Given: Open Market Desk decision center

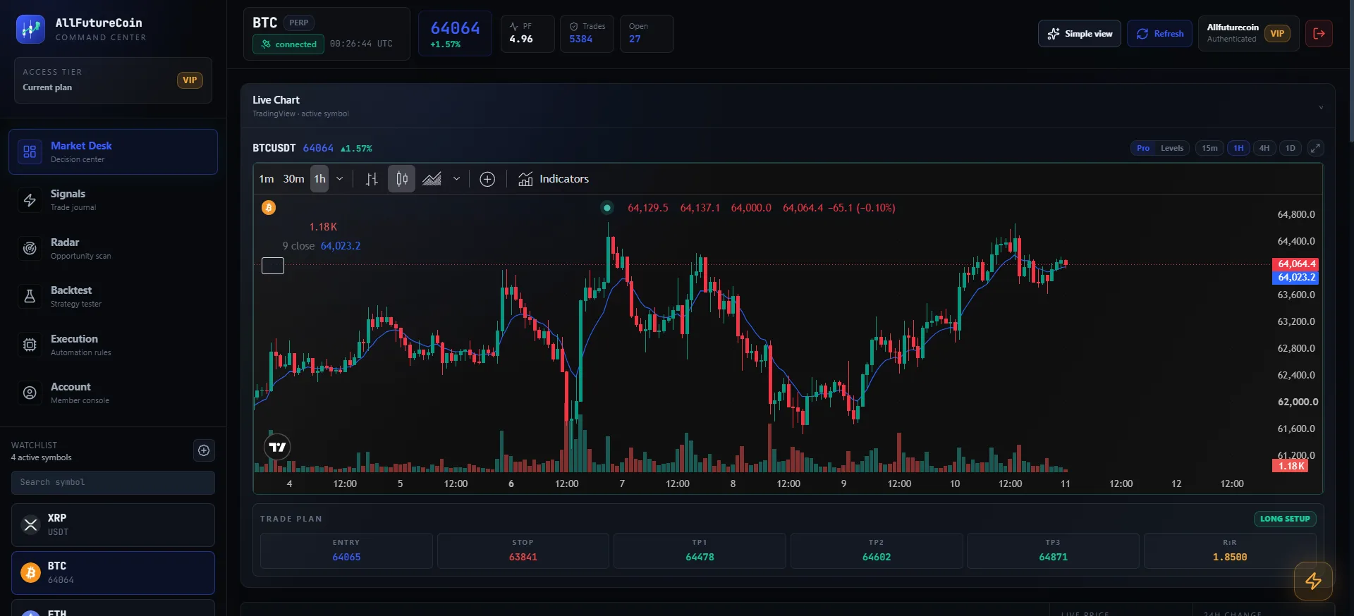Looking at the screenshot, I should coord(113,152).
